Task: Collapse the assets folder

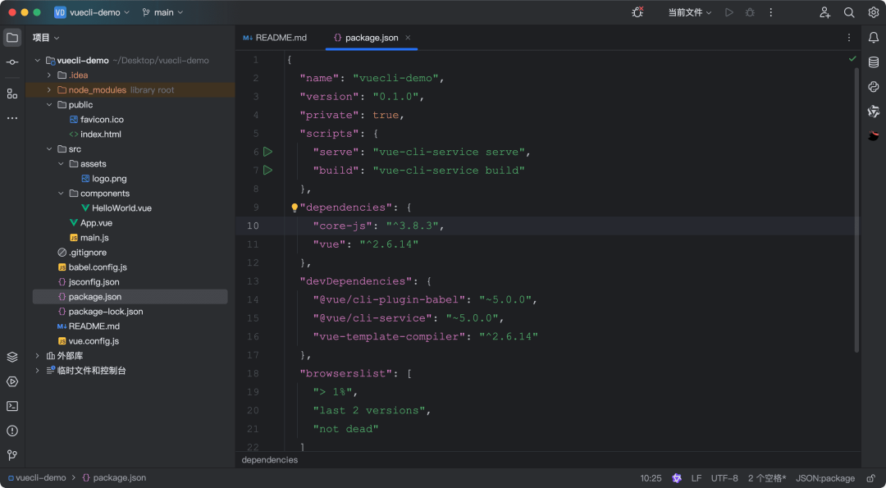Action: point(61,164)
